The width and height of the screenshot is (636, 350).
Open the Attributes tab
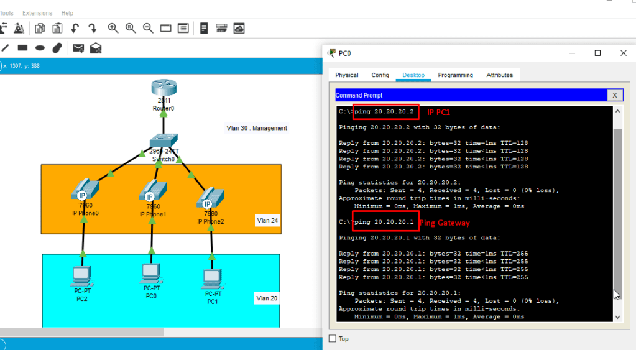point(499,75)
